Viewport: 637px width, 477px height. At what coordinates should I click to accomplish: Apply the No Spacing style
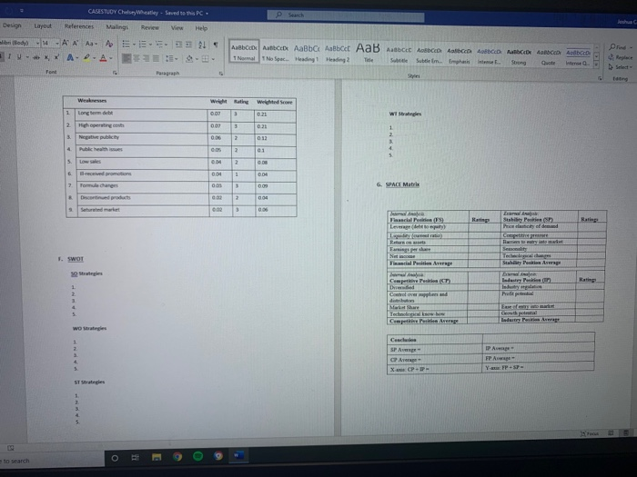pyautogui.click(x=275, y=53)
